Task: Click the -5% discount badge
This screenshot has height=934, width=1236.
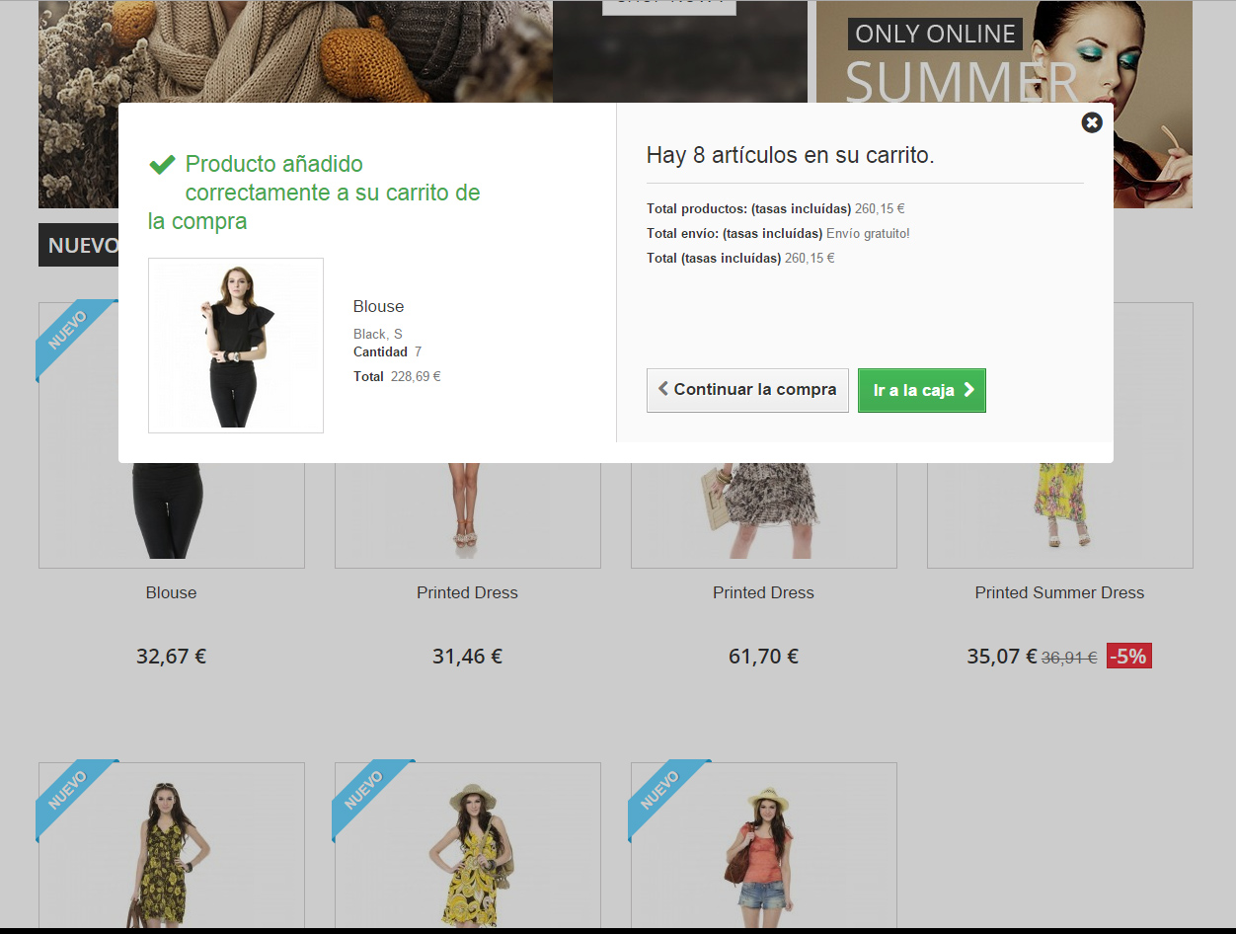Action: [x=1129, y=656]
